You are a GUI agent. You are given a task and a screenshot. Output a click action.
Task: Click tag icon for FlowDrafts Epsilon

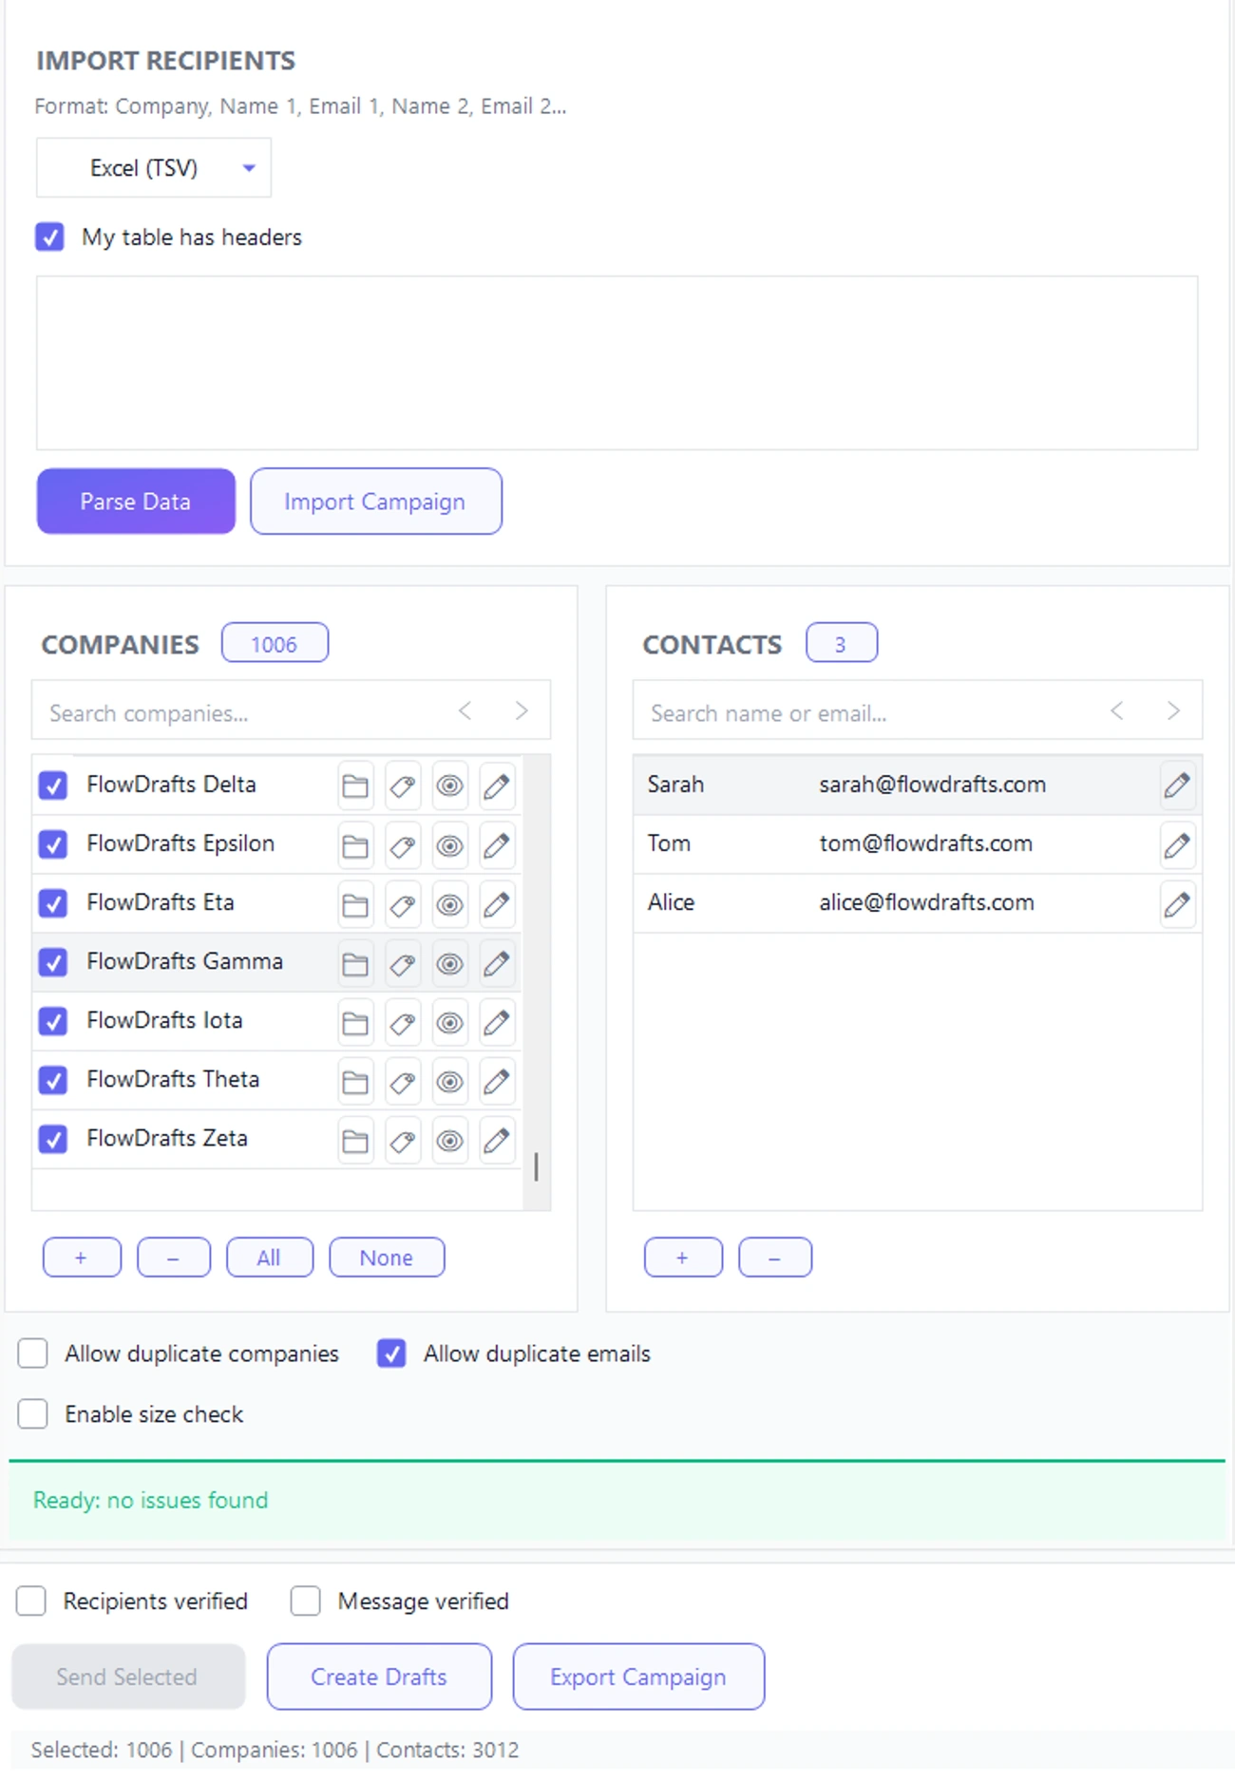tap(403, 845)
